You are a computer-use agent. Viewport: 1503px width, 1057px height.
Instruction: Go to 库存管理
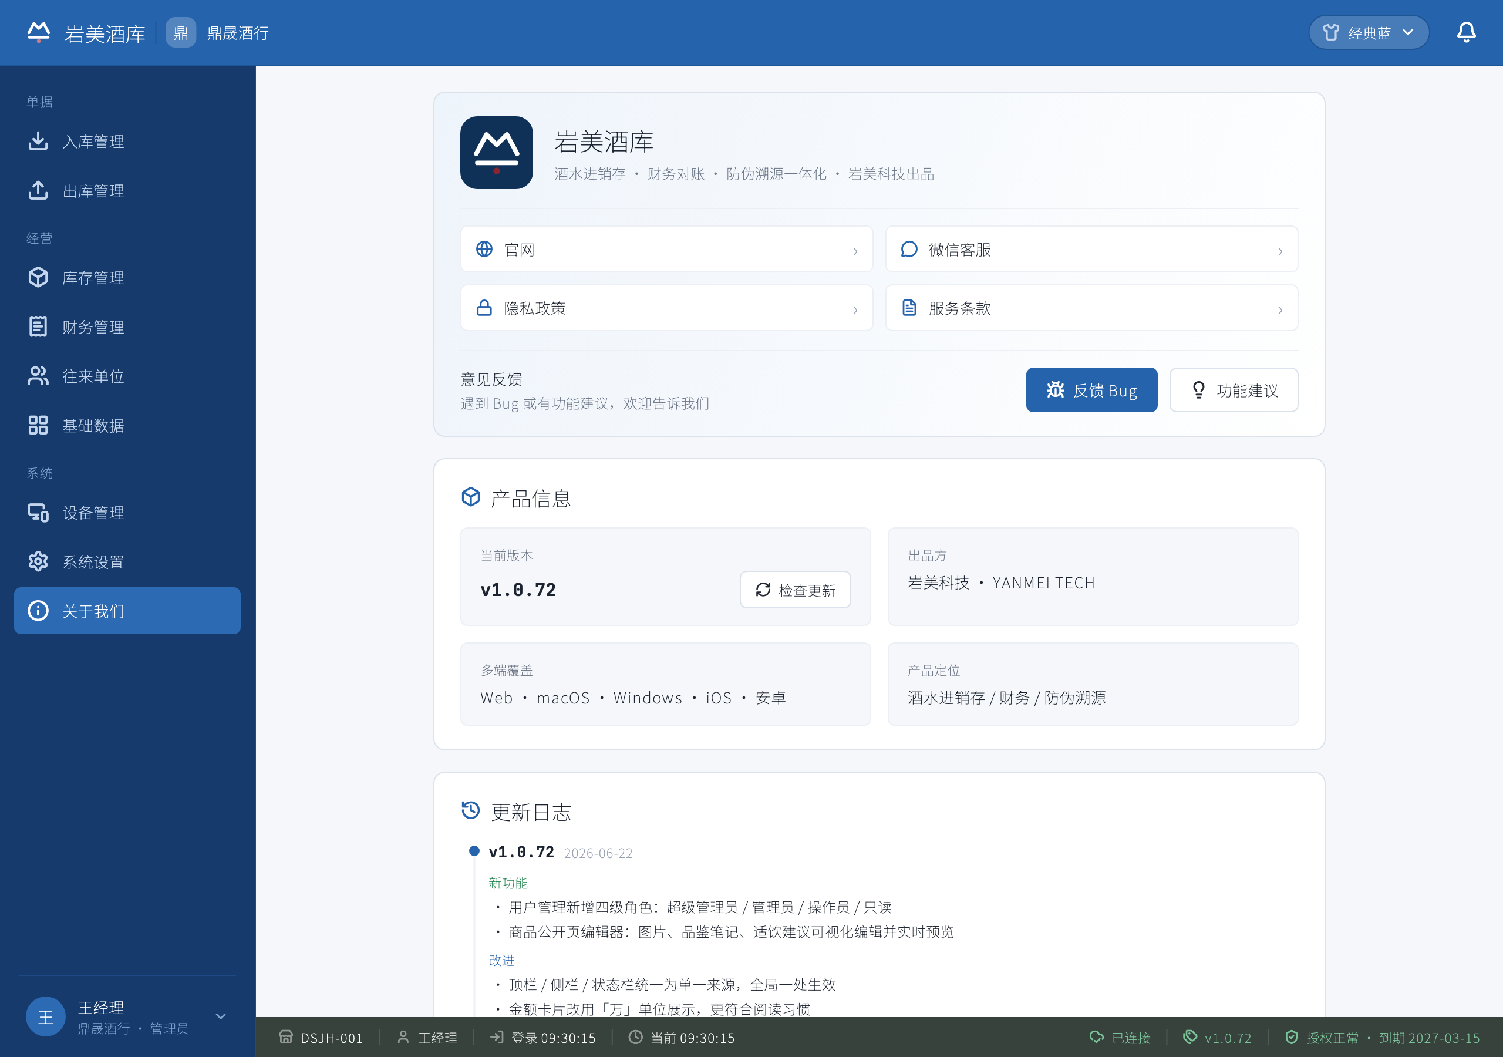[x=127, y=278]
